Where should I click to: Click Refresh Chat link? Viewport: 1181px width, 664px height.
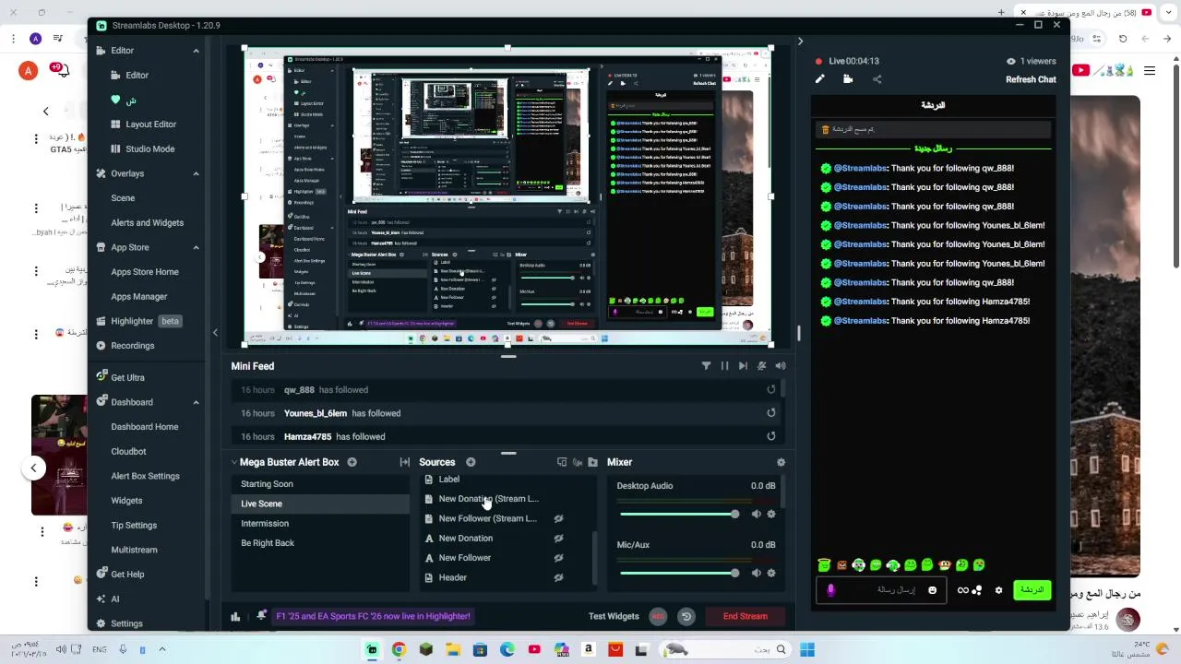1031,79
